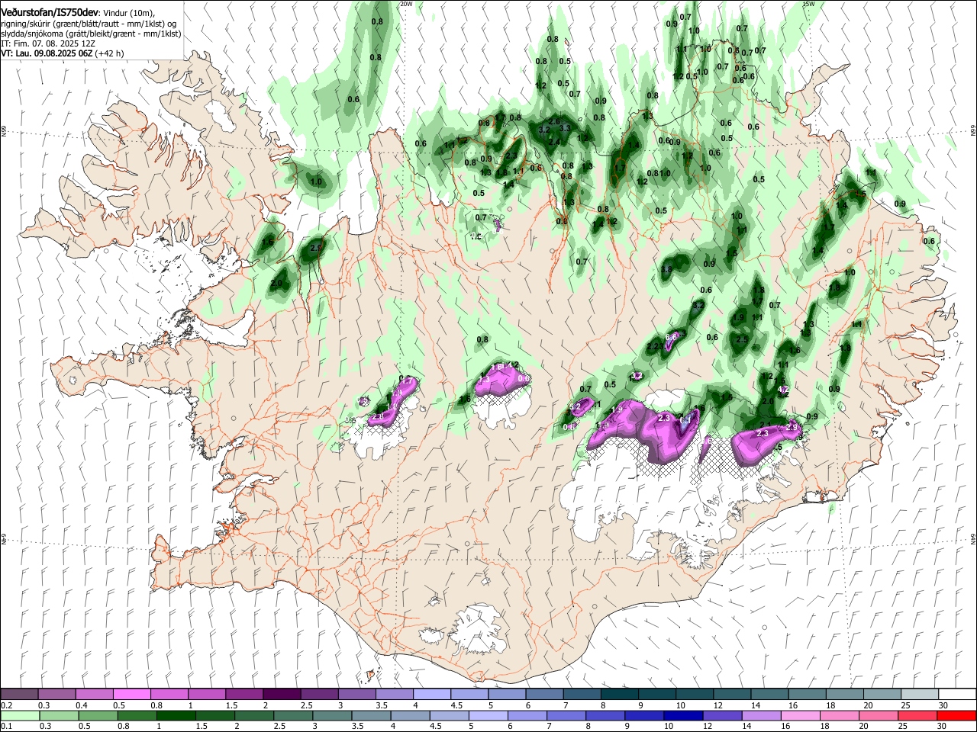Click the rain legend swatch for 0.1–0.3 mm
The image size is (977, 732).
click(19, 716)
